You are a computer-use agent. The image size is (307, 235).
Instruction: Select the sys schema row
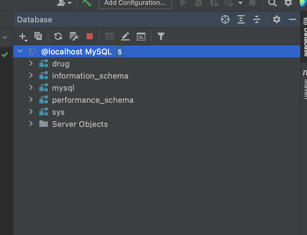click(x=157, y=112)
